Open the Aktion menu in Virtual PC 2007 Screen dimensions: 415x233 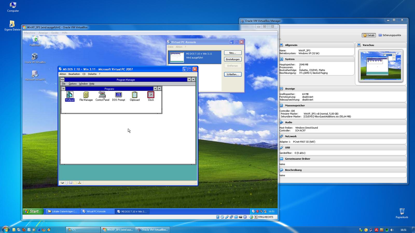click(63, 74)
